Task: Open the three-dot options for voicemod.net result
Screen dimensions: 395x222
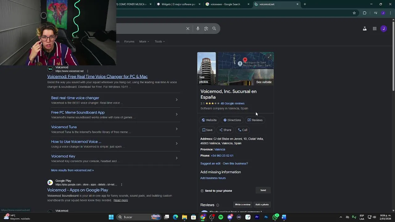Action: pyautogui.click(x=88, y=71)
